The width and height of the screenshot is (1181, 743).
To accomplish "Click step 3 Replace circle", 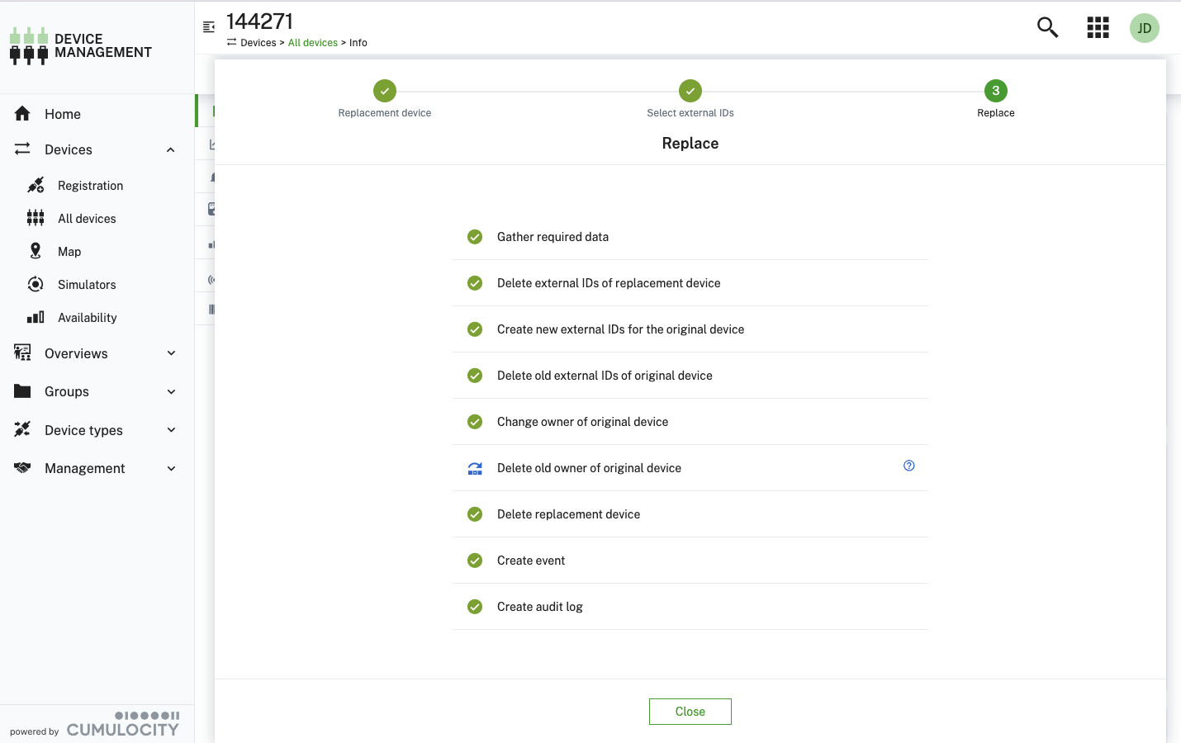I will point(995,91).
